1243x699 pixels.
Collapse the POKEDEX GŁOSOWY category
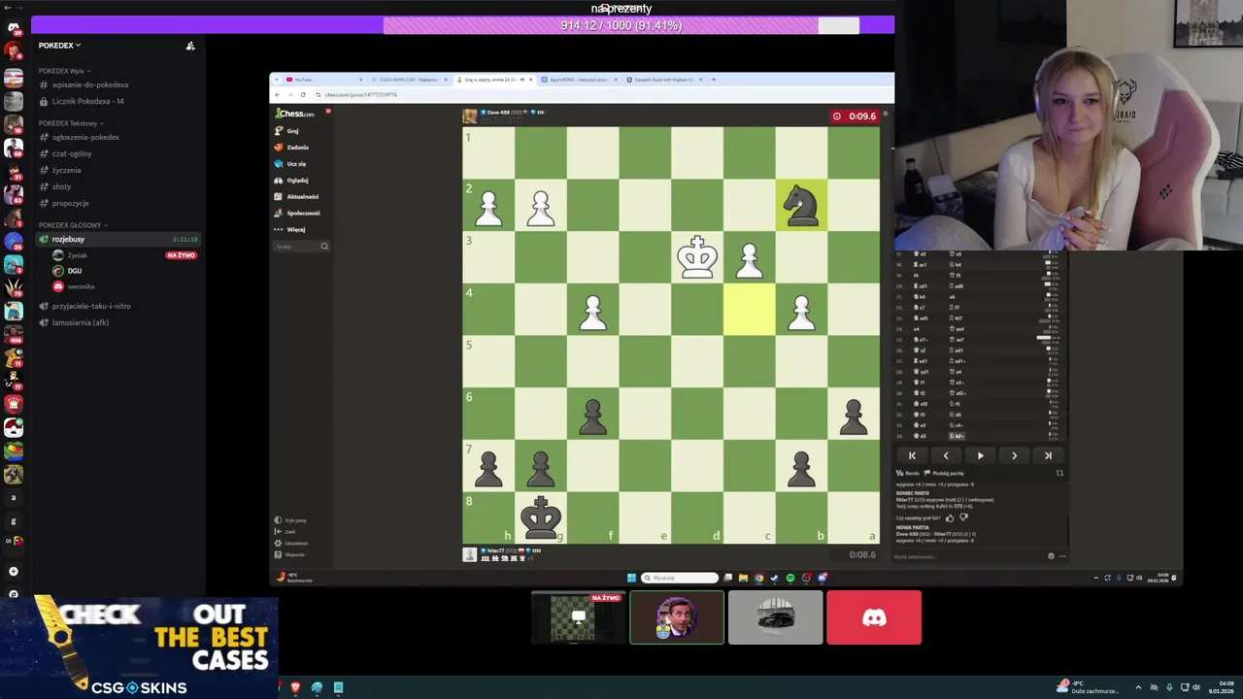[x=73, y=225]
